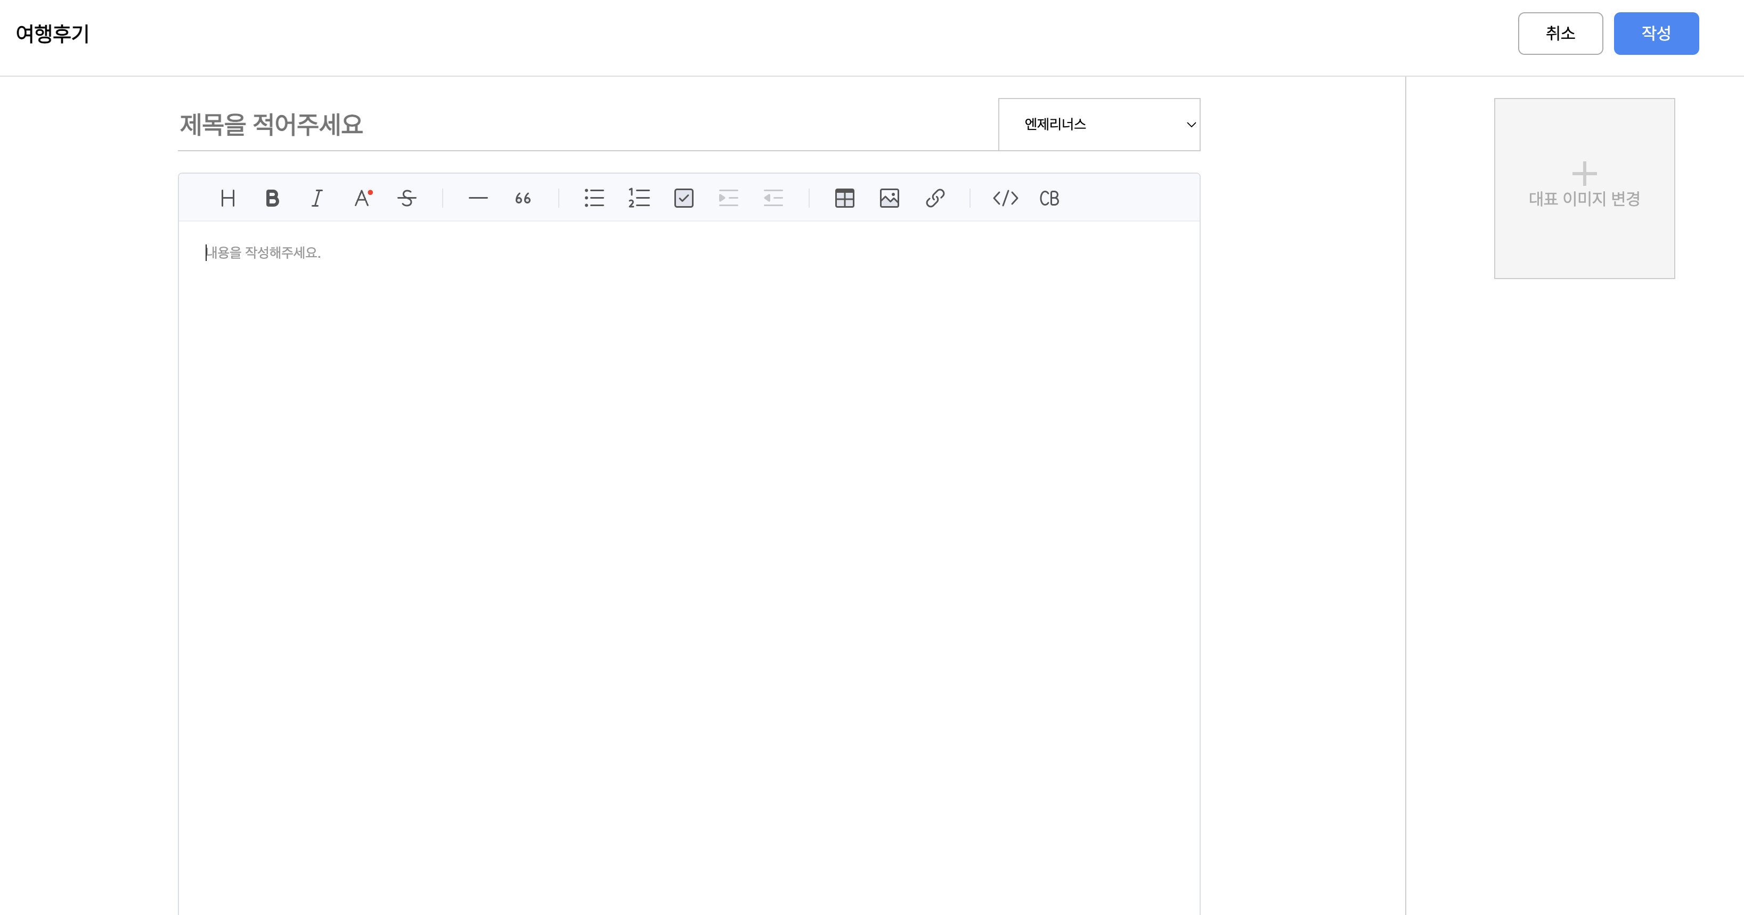Increase indent of the line

coord(729,198)
